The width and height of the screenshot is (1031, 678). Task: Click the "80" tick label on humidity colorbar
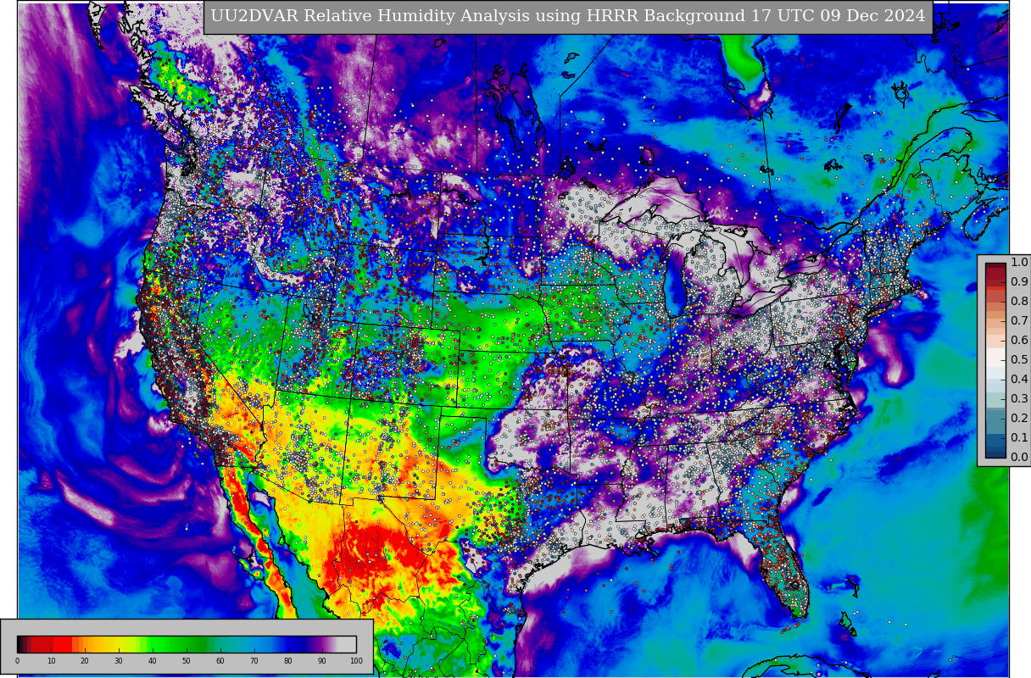click(288, 661)
